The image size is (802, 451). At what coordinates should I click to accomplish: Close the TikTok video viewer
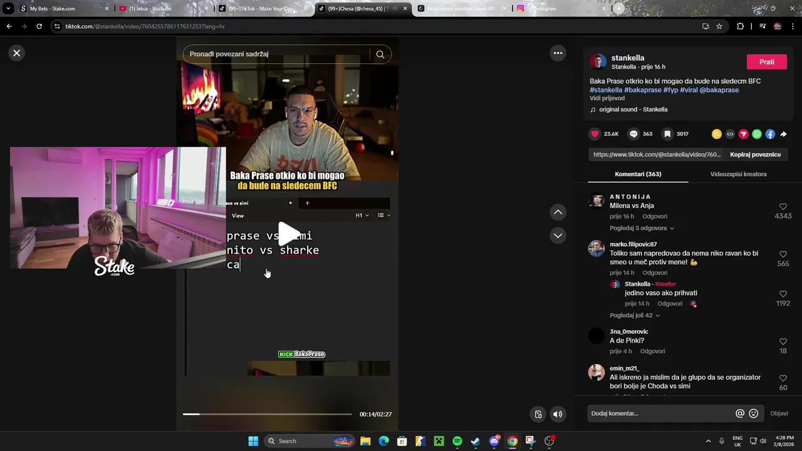pos(17,53)
